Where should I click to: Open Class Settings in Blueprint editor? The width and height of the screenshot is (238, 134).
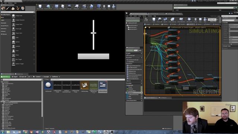(x=172, y=20)
